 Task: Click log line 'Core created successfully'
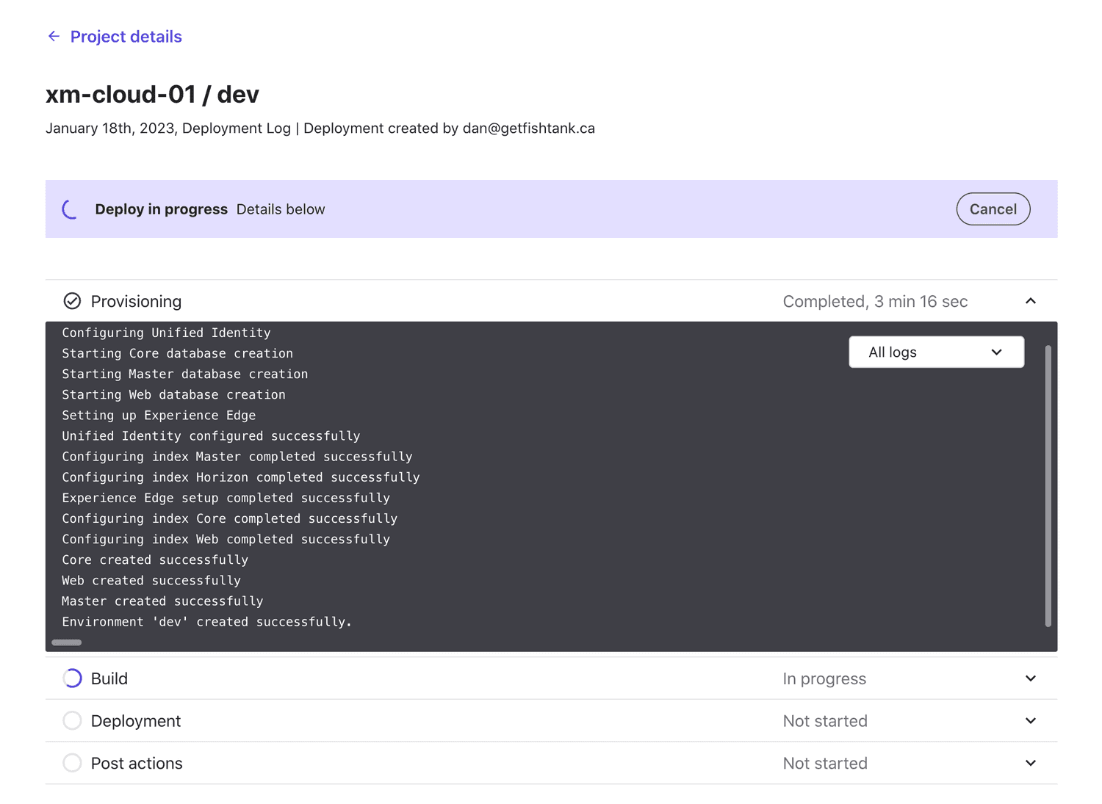tap(155, 559)
